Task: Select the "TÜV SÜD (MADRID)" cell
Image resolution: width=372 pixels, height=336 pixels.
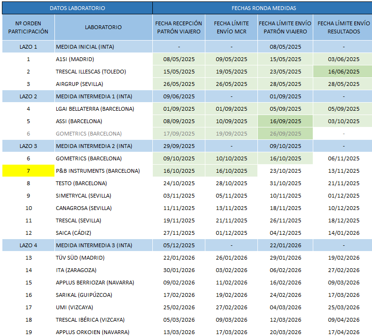Action: click(80, 258)
